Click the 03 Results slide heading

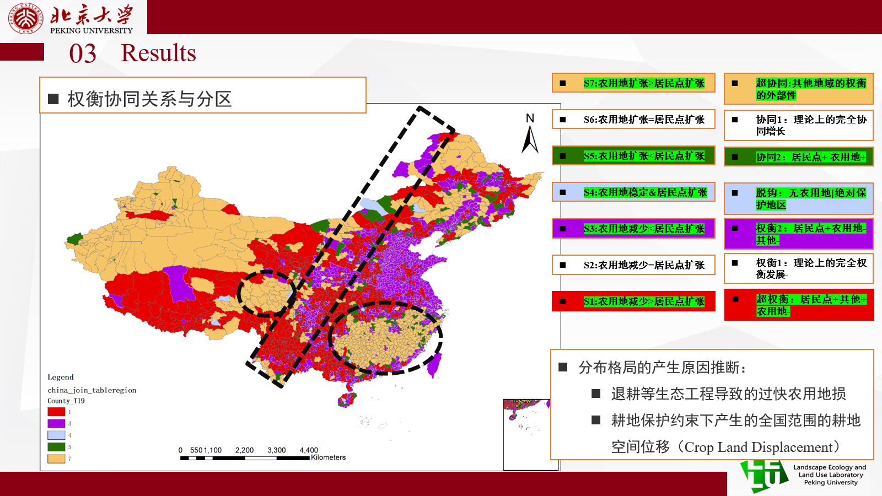pyautogui.click(x=132, y=53)
